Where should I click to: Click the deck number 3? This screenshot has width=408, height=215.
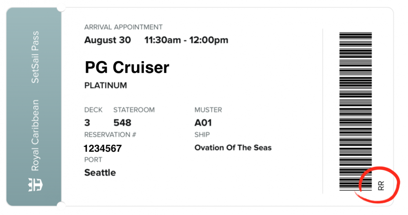click(x=87, y=123)
